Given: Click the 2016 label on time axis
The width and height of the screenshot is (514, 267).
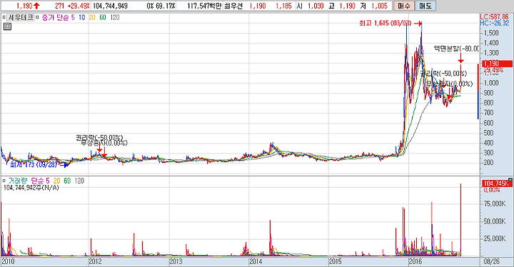Looking at the screenshot, I should pos(415,262).
